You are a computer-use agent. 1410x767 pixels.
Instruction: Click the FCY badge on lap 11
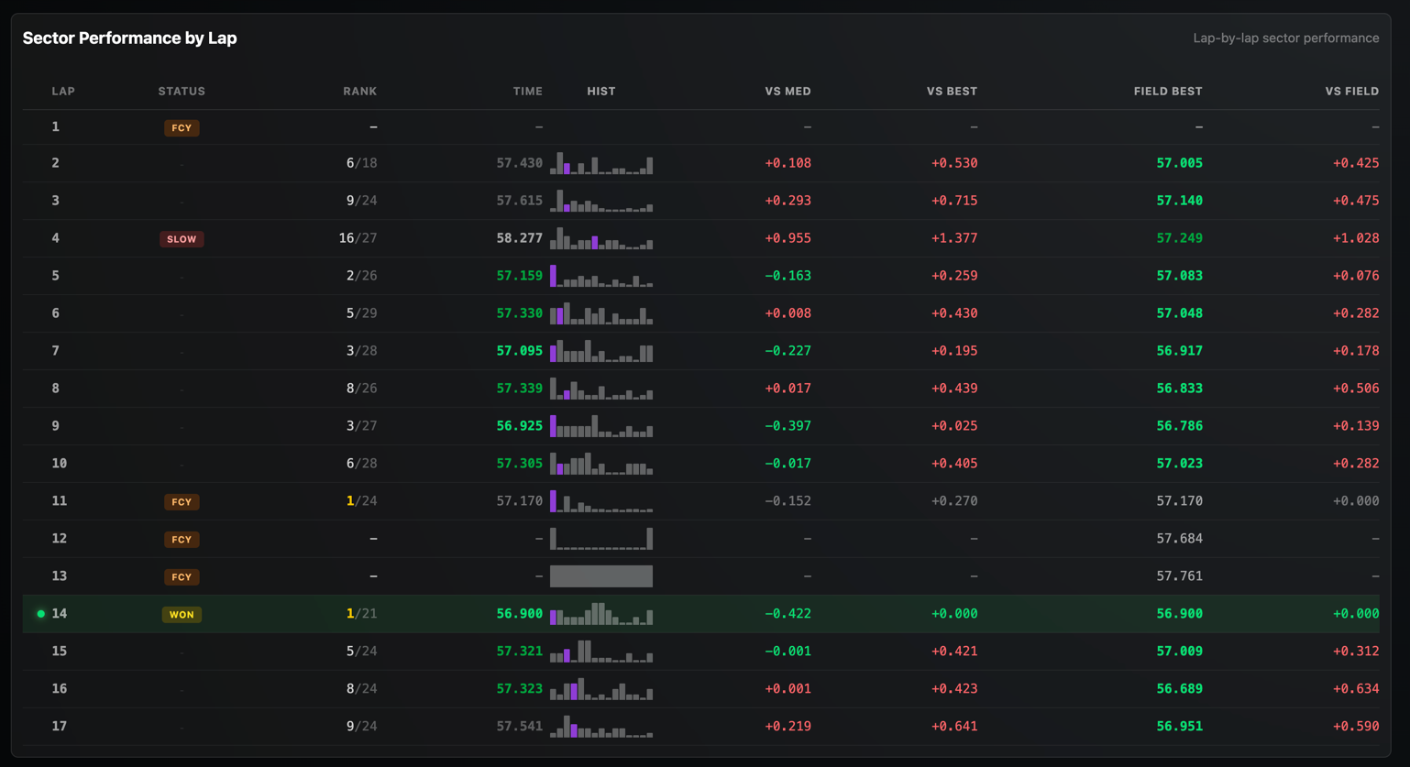pos(182,502)
